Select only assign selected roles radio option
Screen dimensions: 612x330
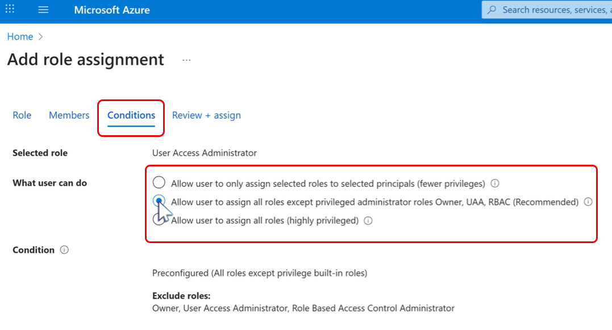click(159, 182)
